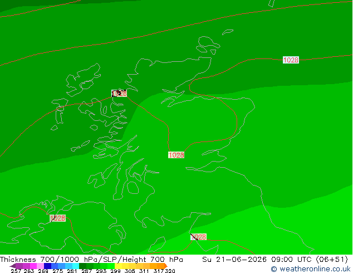Select the purple arrow start of legend at 257
This screenshot has width=353, height=273.
(13, 266)
